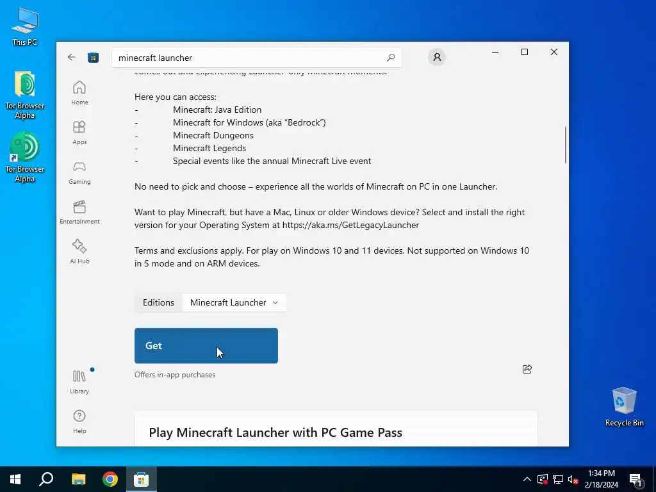The height and width of the screenshot is (492, 656).
Task: Open the user profile account icon
Action: tap(437, 57)
